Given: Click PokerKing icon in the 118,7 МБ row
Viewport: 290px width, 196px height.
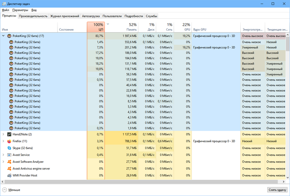Looking at the screenshot, I should point(11,69).
